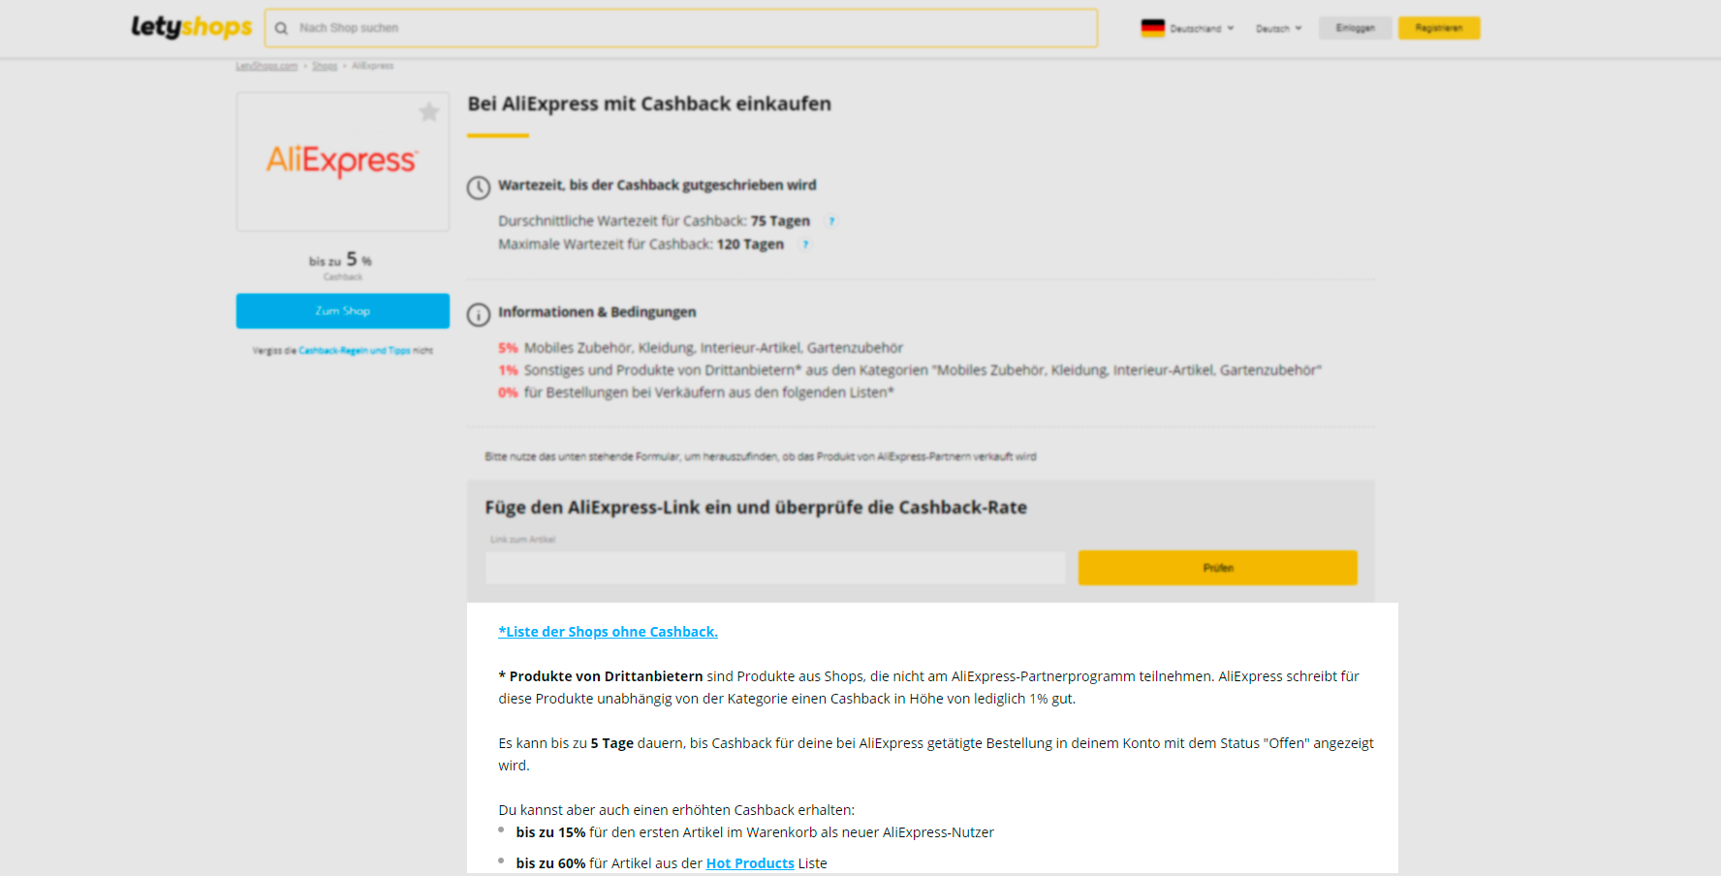The height and width of the screenshot is (876, 1721).
Task: Click the LetyShops logo
Action: click(191, 27)
